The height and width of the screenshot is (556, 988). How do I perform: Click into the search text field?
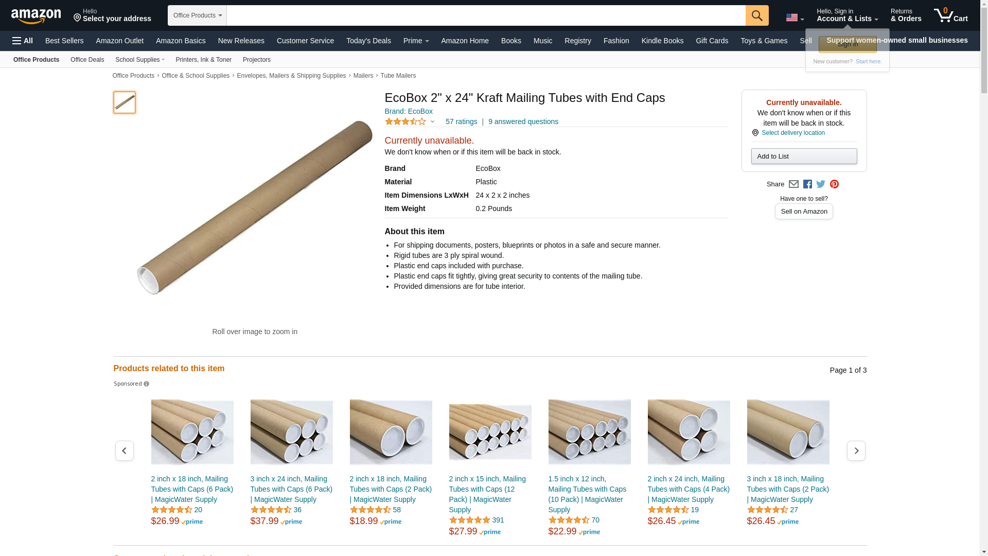pos(486,15)
